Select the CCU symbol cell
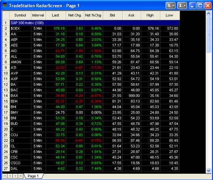Viewport: 213px width, 180px height. tap(20, 135)
